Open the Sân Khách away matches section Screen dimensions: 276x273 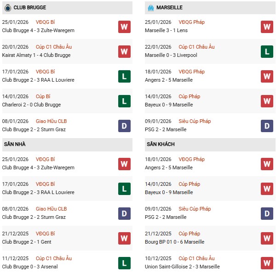(161, 144)
